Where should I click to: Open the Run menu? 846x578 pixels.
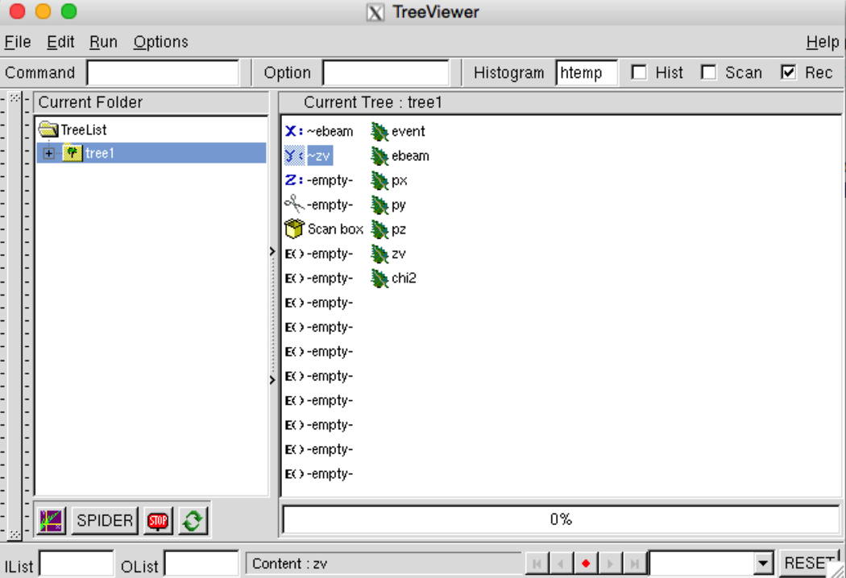[103, 41]
